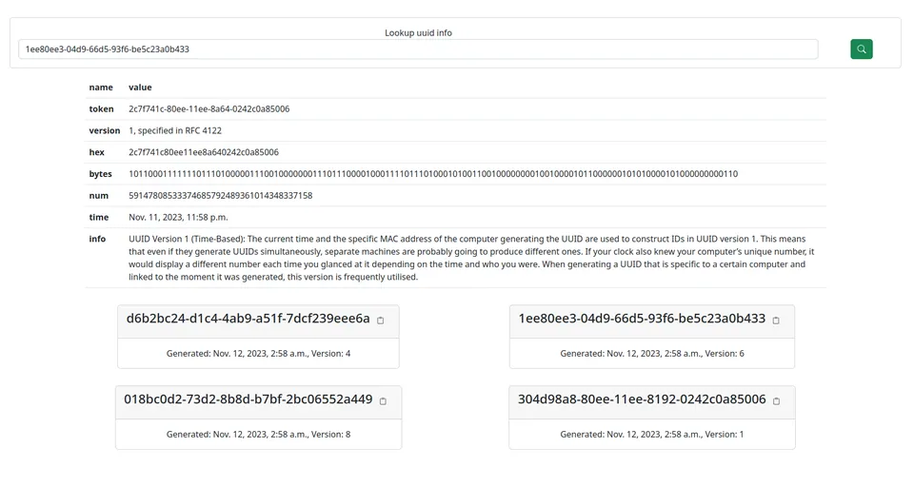
Task: Click the token value 2c7f741c-80ee-11ee-8a64-0242c0a85006
Action: tap(209, 109)
